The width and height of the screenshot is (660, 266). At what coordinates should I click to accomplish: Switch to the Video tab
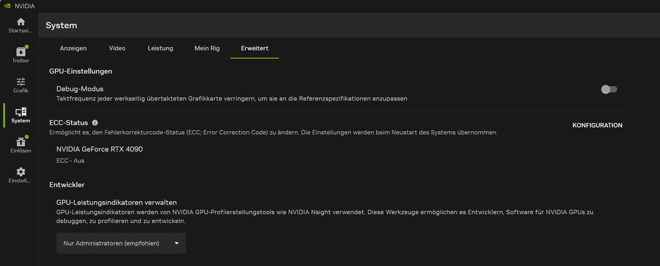pyautogui.click(x=117, y=48)
